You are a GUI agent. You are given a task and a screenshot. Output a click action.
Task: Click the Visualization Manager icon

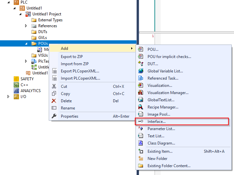(x=141, y=92)
